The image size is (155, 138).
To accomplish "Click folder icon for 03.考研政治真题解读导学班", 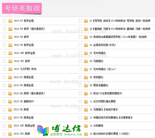I will tap(86, 37).
